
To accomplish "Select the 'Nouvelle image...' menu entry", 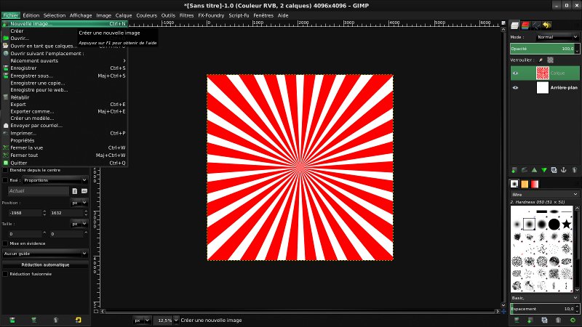I will click(x=65, y=24).
